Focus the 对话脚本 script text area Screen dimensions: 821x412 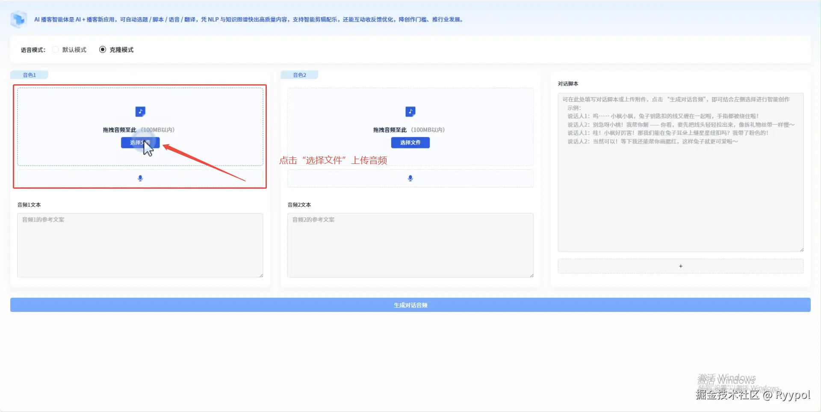pyautogui.click(x=681, y=172)
